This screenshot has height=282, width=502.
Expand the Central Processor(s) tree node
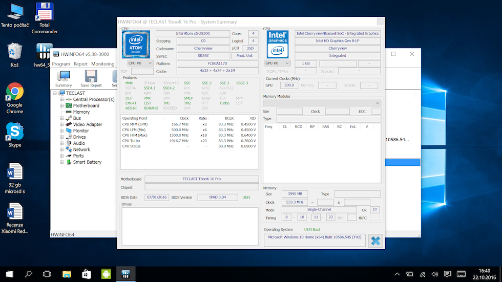tap(61, 99)
